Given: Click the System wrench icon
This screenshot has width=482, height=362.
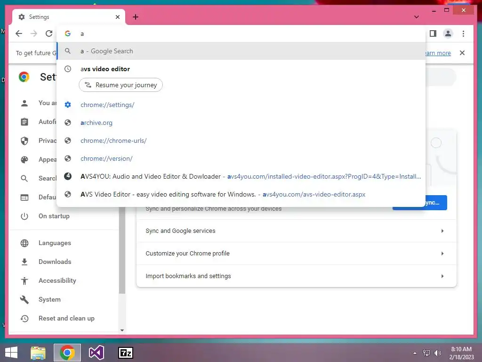Looking at the screenshot, I should pos(24,299).
